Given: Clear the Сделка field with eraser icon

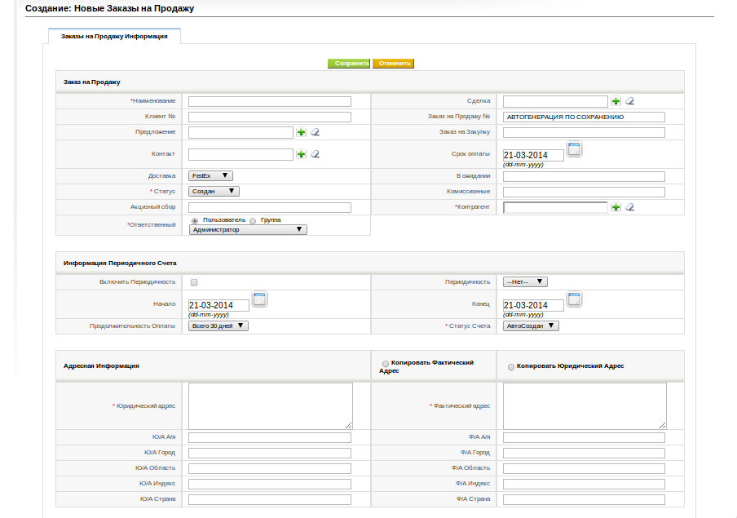Looking at the screenshot, I should 630,101.
